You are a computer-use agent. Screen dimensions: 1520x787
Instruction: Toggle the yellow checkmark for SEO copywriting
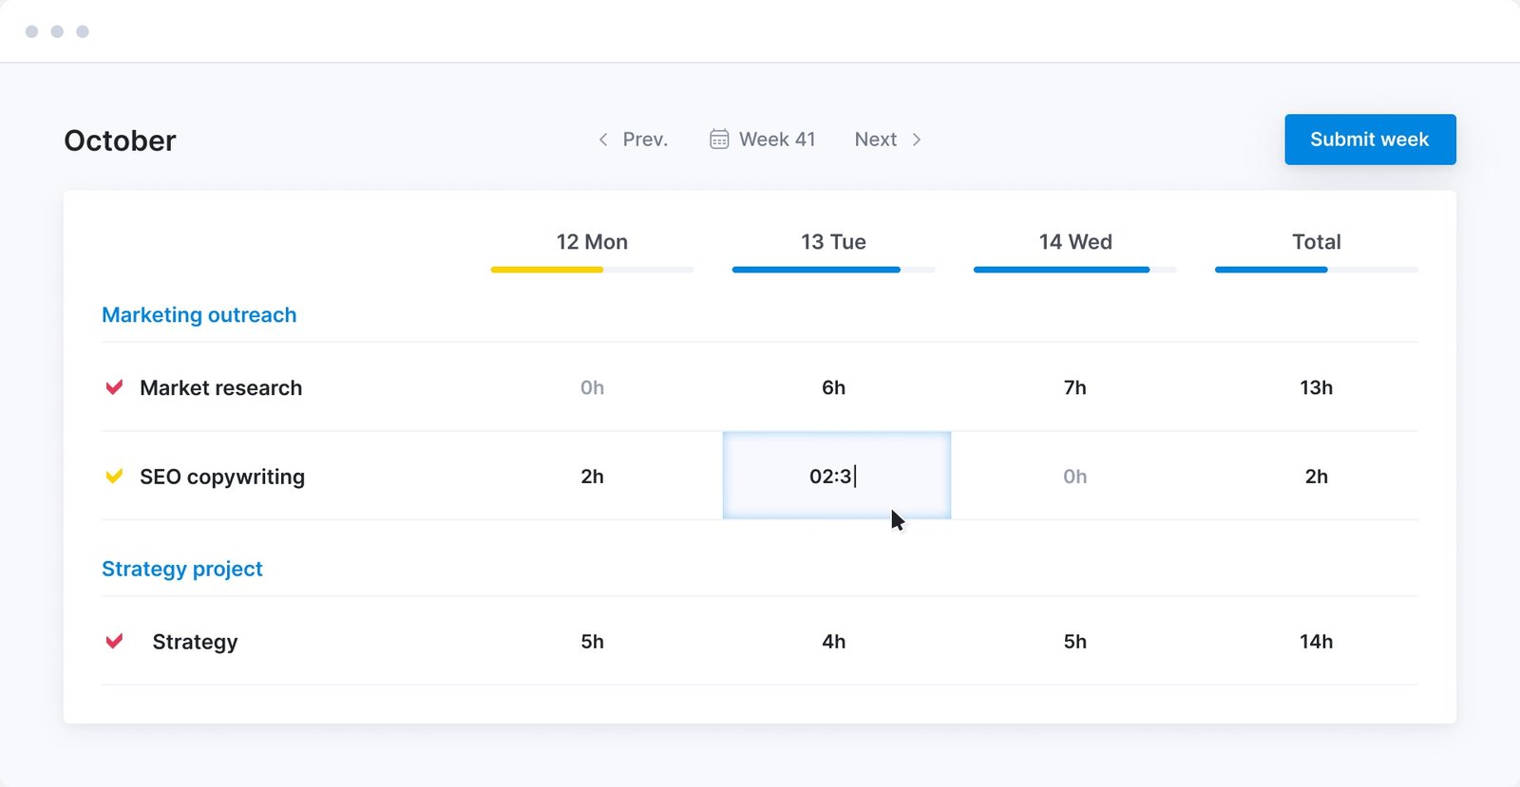[114, 477]
